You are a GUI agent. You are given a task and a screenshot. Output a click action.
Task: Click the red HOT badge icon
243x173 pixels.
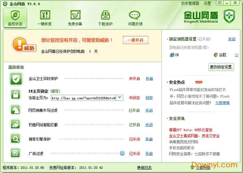[x=199, y=82]
